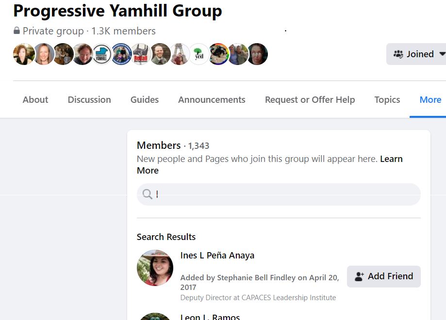The image size is (446, 320).
Task: Click the rainbow-bordered member avatar
Action: (218, 54)
